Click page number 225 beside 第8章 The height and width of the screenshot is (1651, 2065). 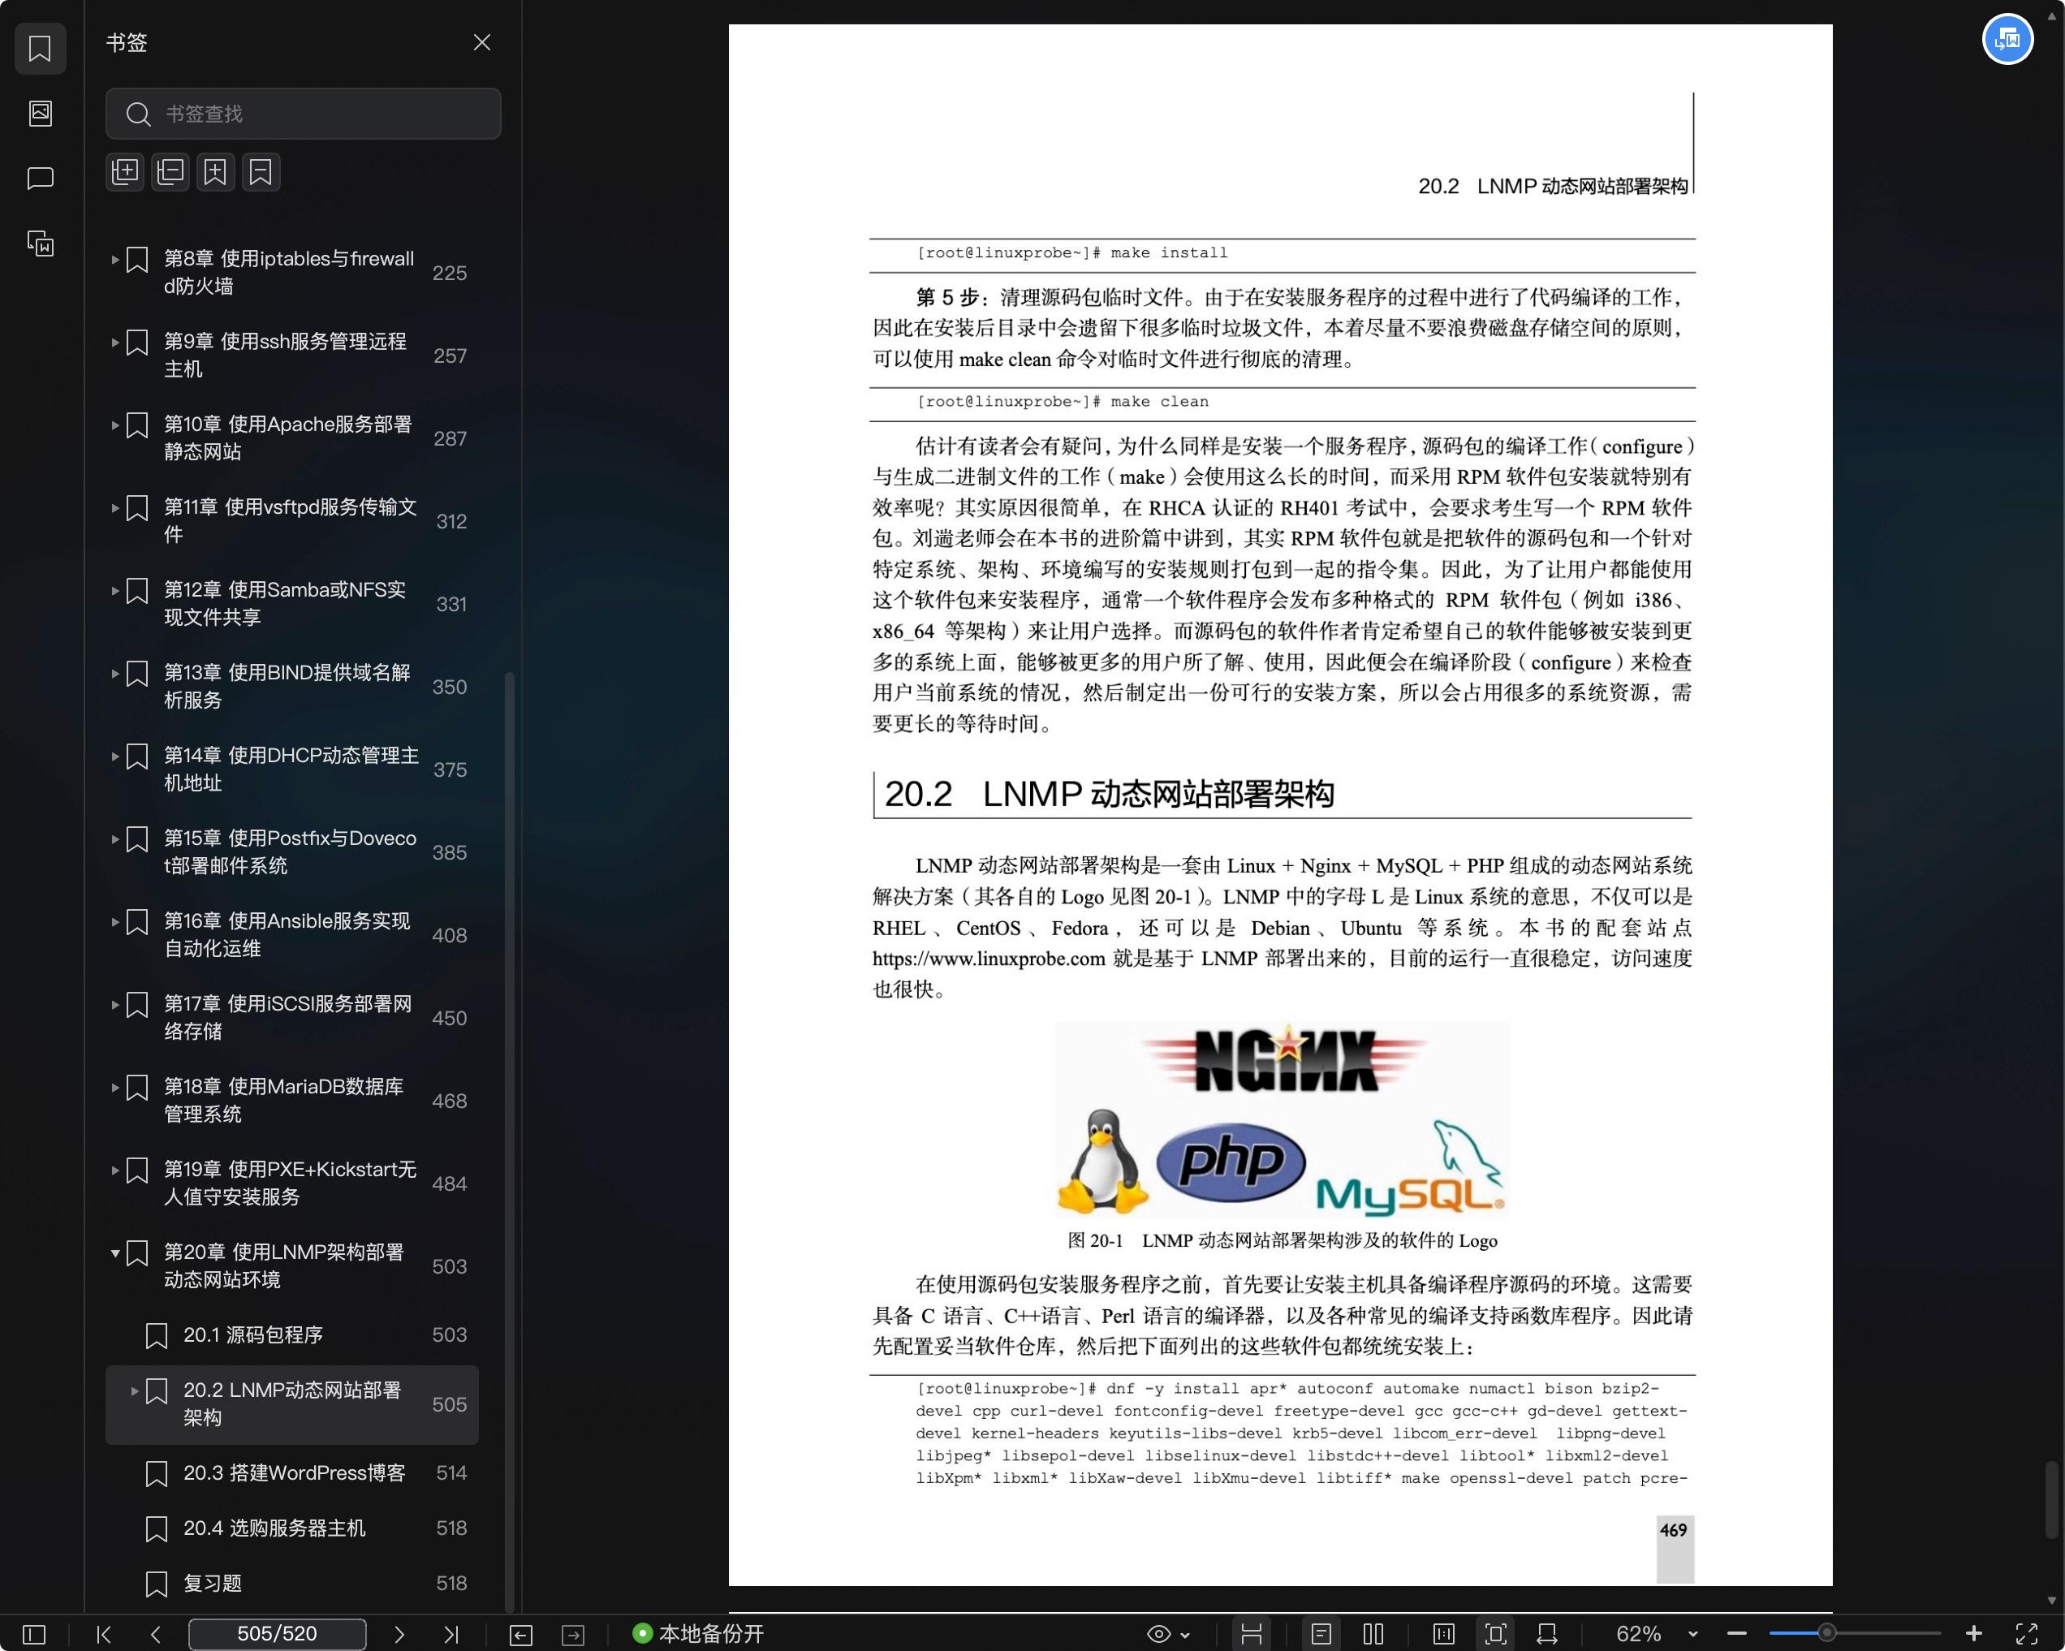(x=449, y=273)
